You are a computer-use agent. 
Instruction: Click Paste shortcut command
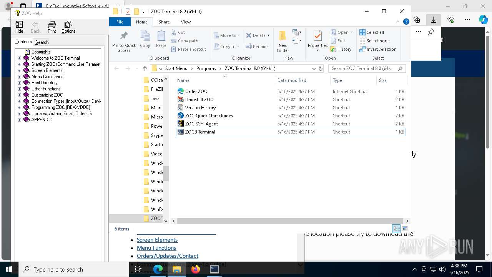pyautogui.click(x=188, y=49)
